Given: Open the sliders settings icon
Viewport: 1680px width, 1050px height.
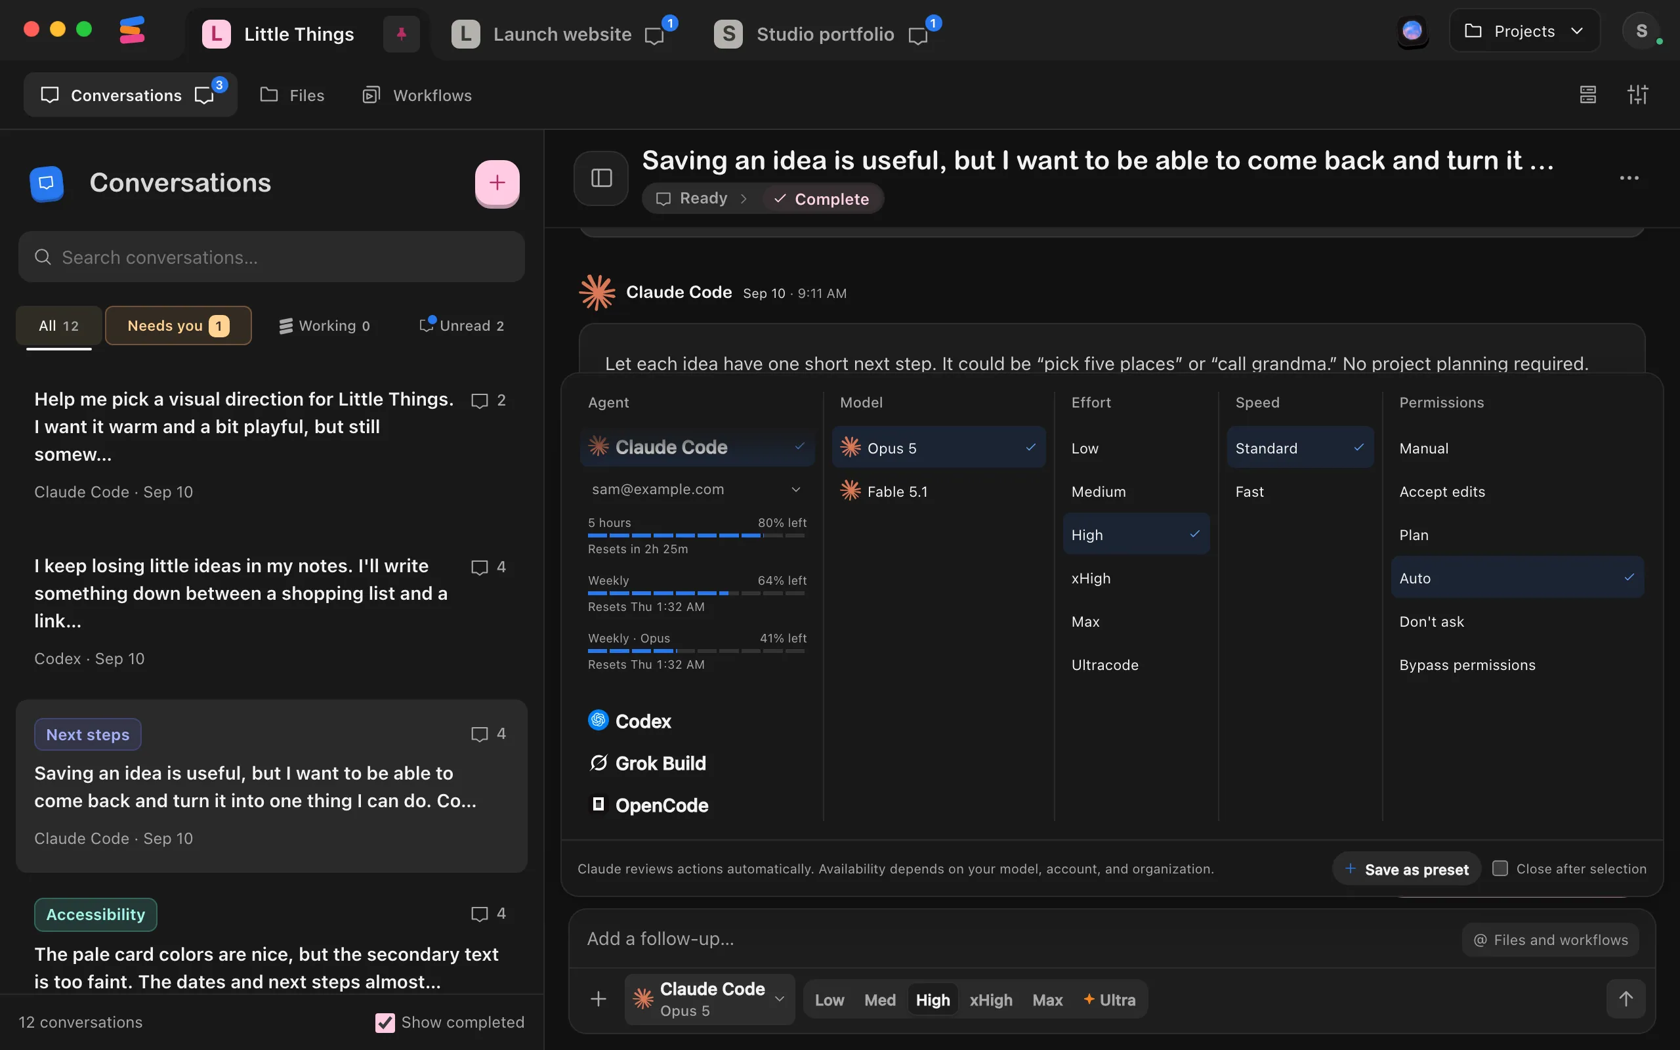Looking at the screenshot, I should tap(1637, 94).
